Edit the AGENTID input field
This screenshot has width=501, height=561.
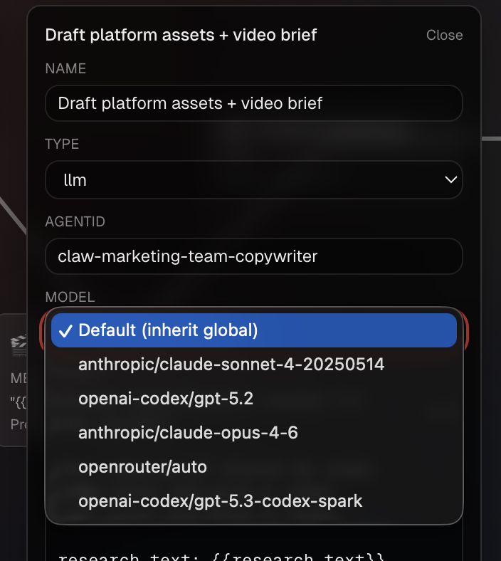[x=254, y=256]
